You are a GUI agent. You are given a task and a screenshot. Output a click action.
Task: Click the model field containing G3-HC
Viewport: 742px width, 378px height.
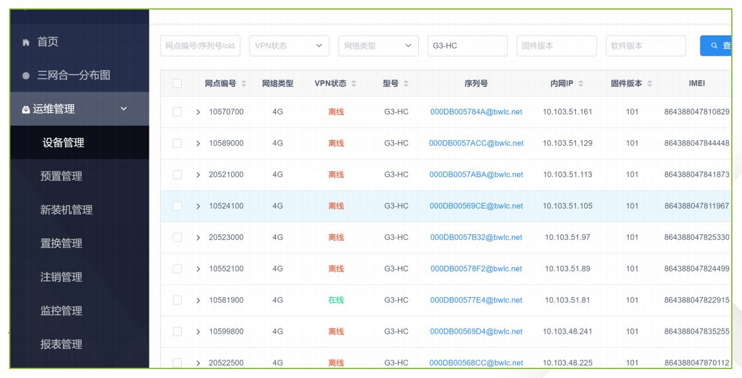tap(468, 46)
